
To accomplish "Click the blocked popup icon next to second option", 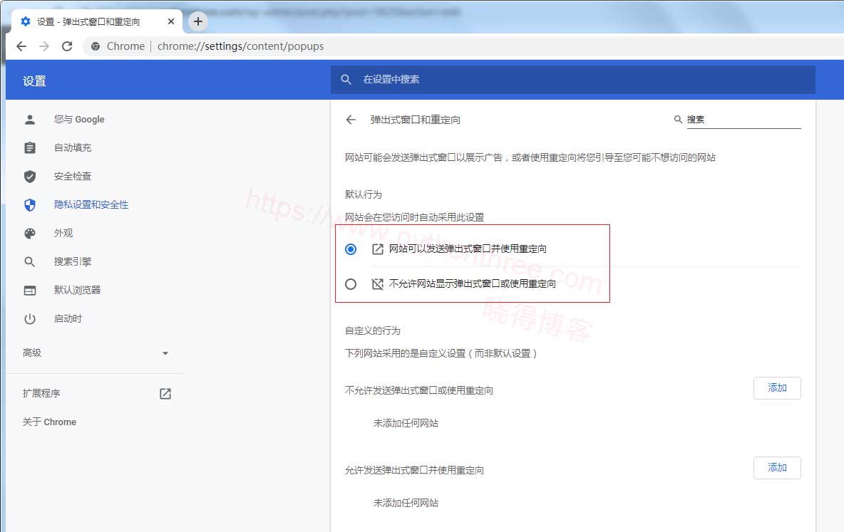I will coord(377,283).
